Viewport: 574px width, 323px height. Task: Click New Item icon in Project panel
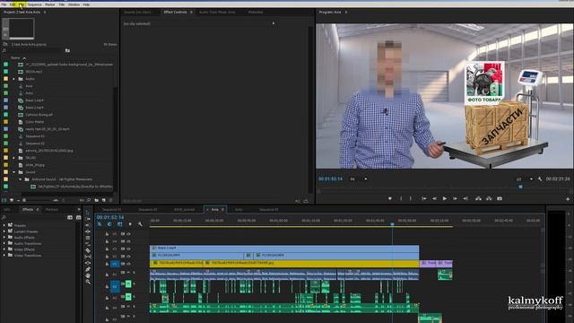pos(104,200)
